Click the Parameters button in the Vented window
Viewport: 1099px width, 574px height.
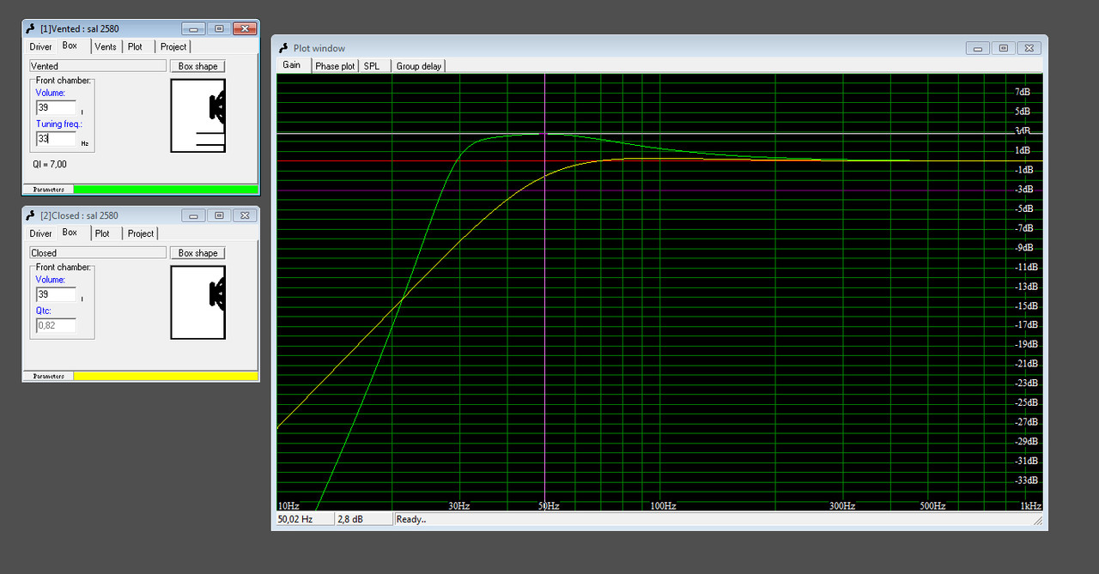49,190
